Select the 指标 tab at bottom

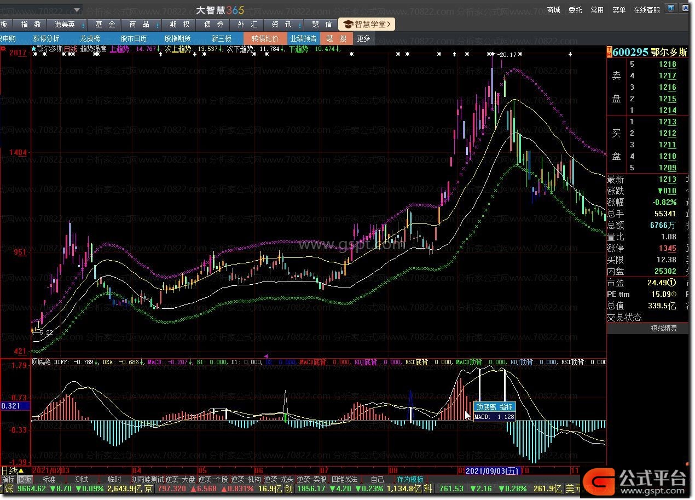tap(8, 479)
